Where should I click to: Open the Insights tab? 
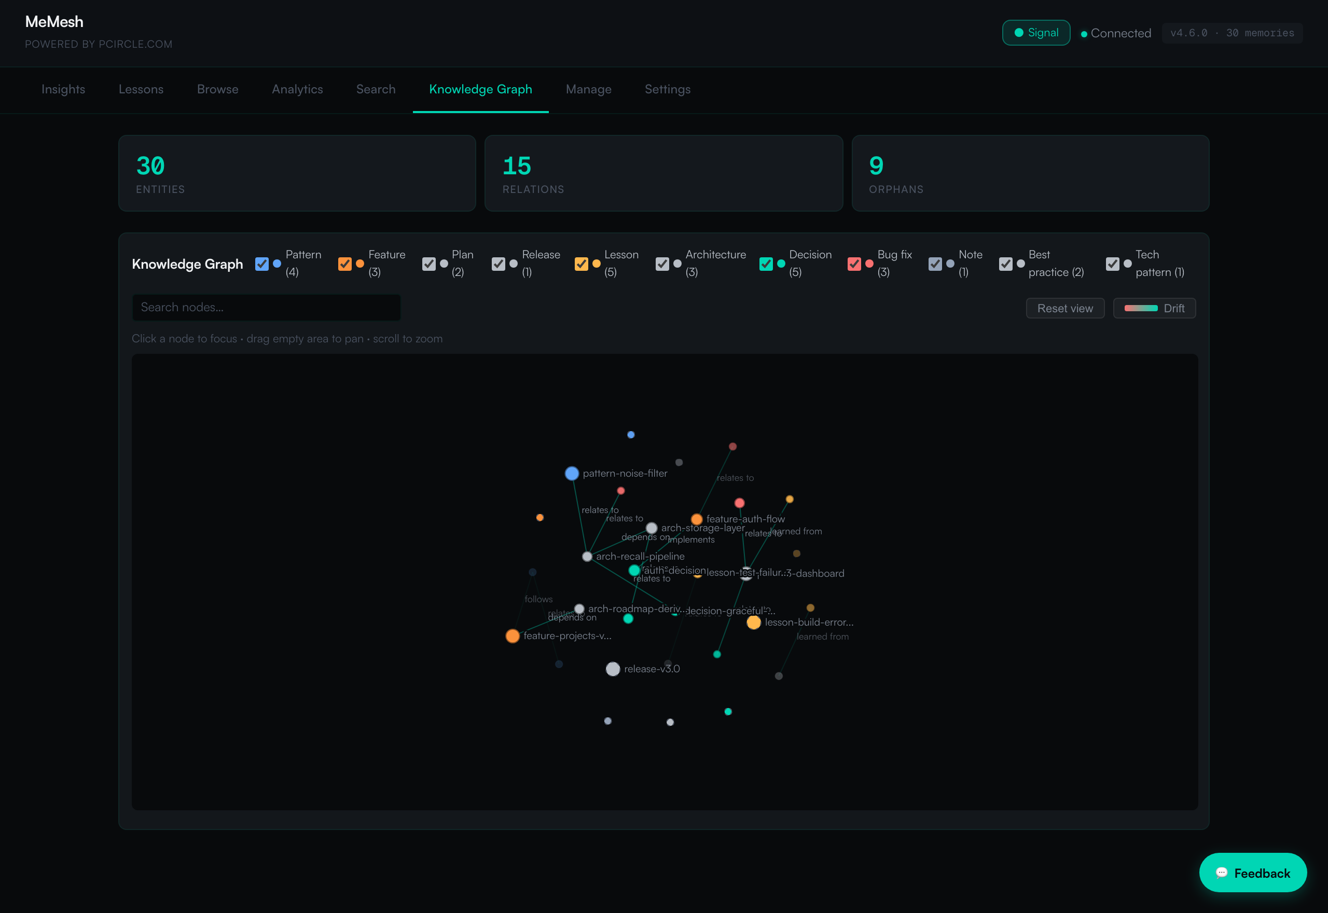[63, 89]
